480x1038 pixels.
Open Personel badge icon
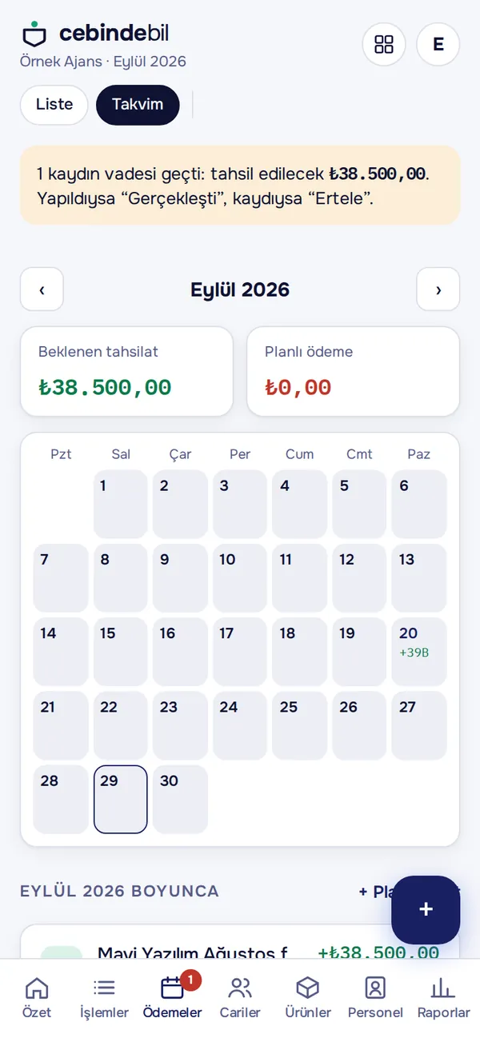[375, 988]
